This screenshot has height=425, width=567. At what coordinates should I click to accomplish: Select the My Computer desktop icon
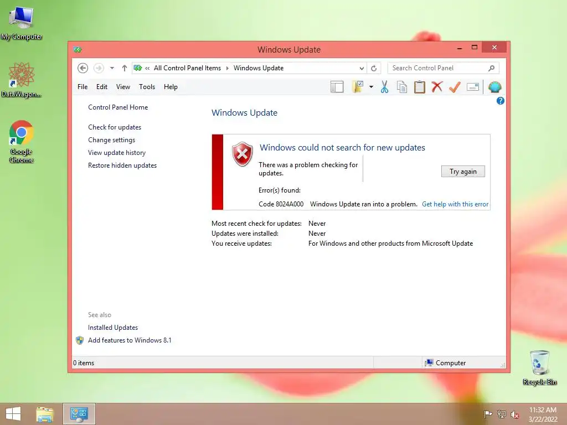[22, 22]
